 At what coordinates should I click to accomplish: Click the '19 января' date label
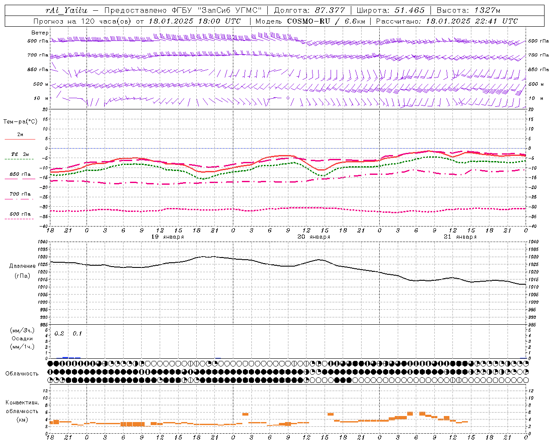167,237
